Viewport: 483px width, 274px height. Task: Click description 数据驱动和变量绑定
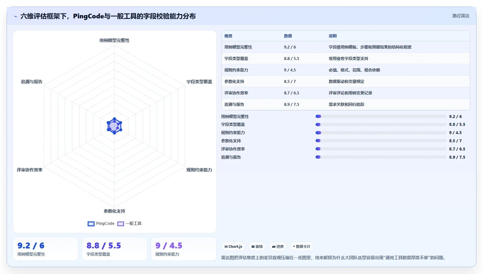[346, 82]
